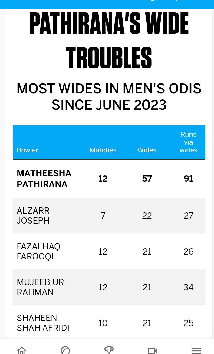Select the Alzarri Joseph bowler name
The width and height of the screenshot is (214, 354).
coord(34,215)
